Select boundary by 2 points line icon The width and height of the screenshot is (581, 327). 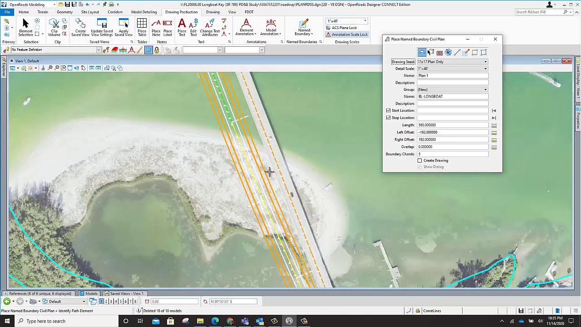pos(457,52)
